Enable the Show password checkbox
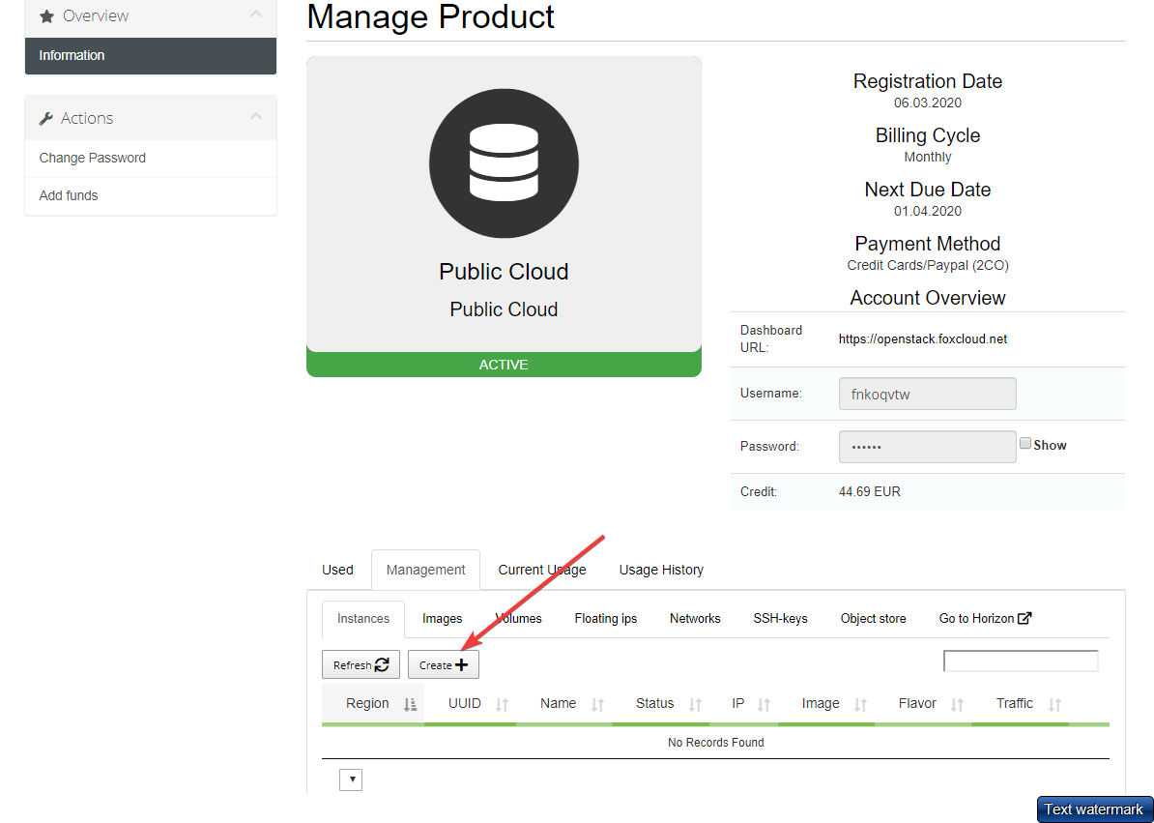The height and width of the screenshot is (823, 1154). point(1025,444)
